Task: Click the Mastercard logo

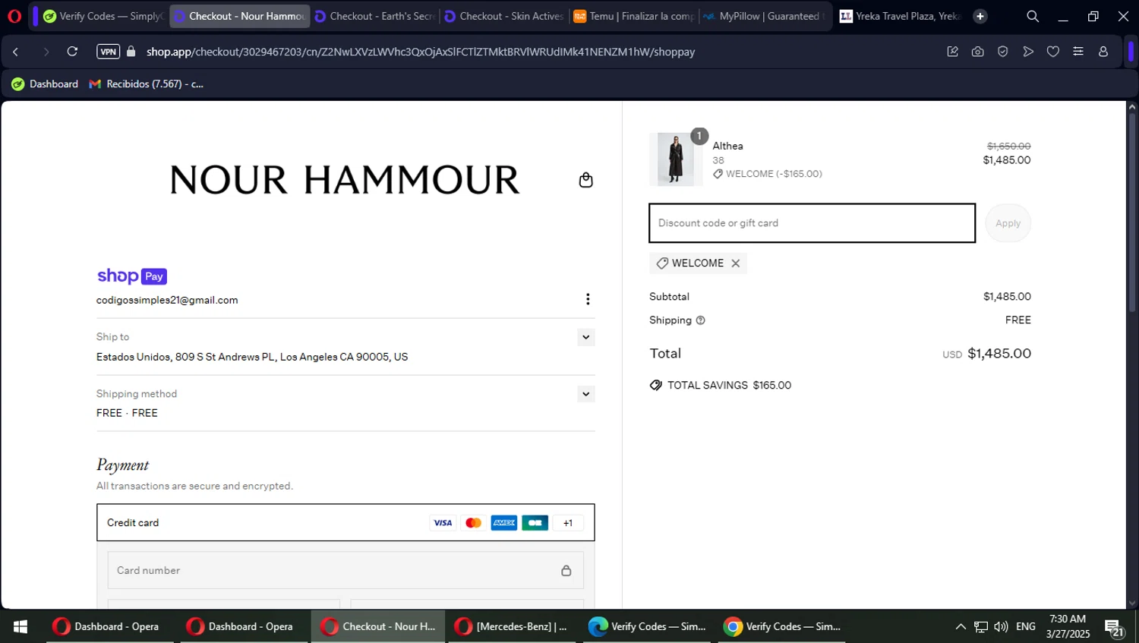Action: pos(473,523)
